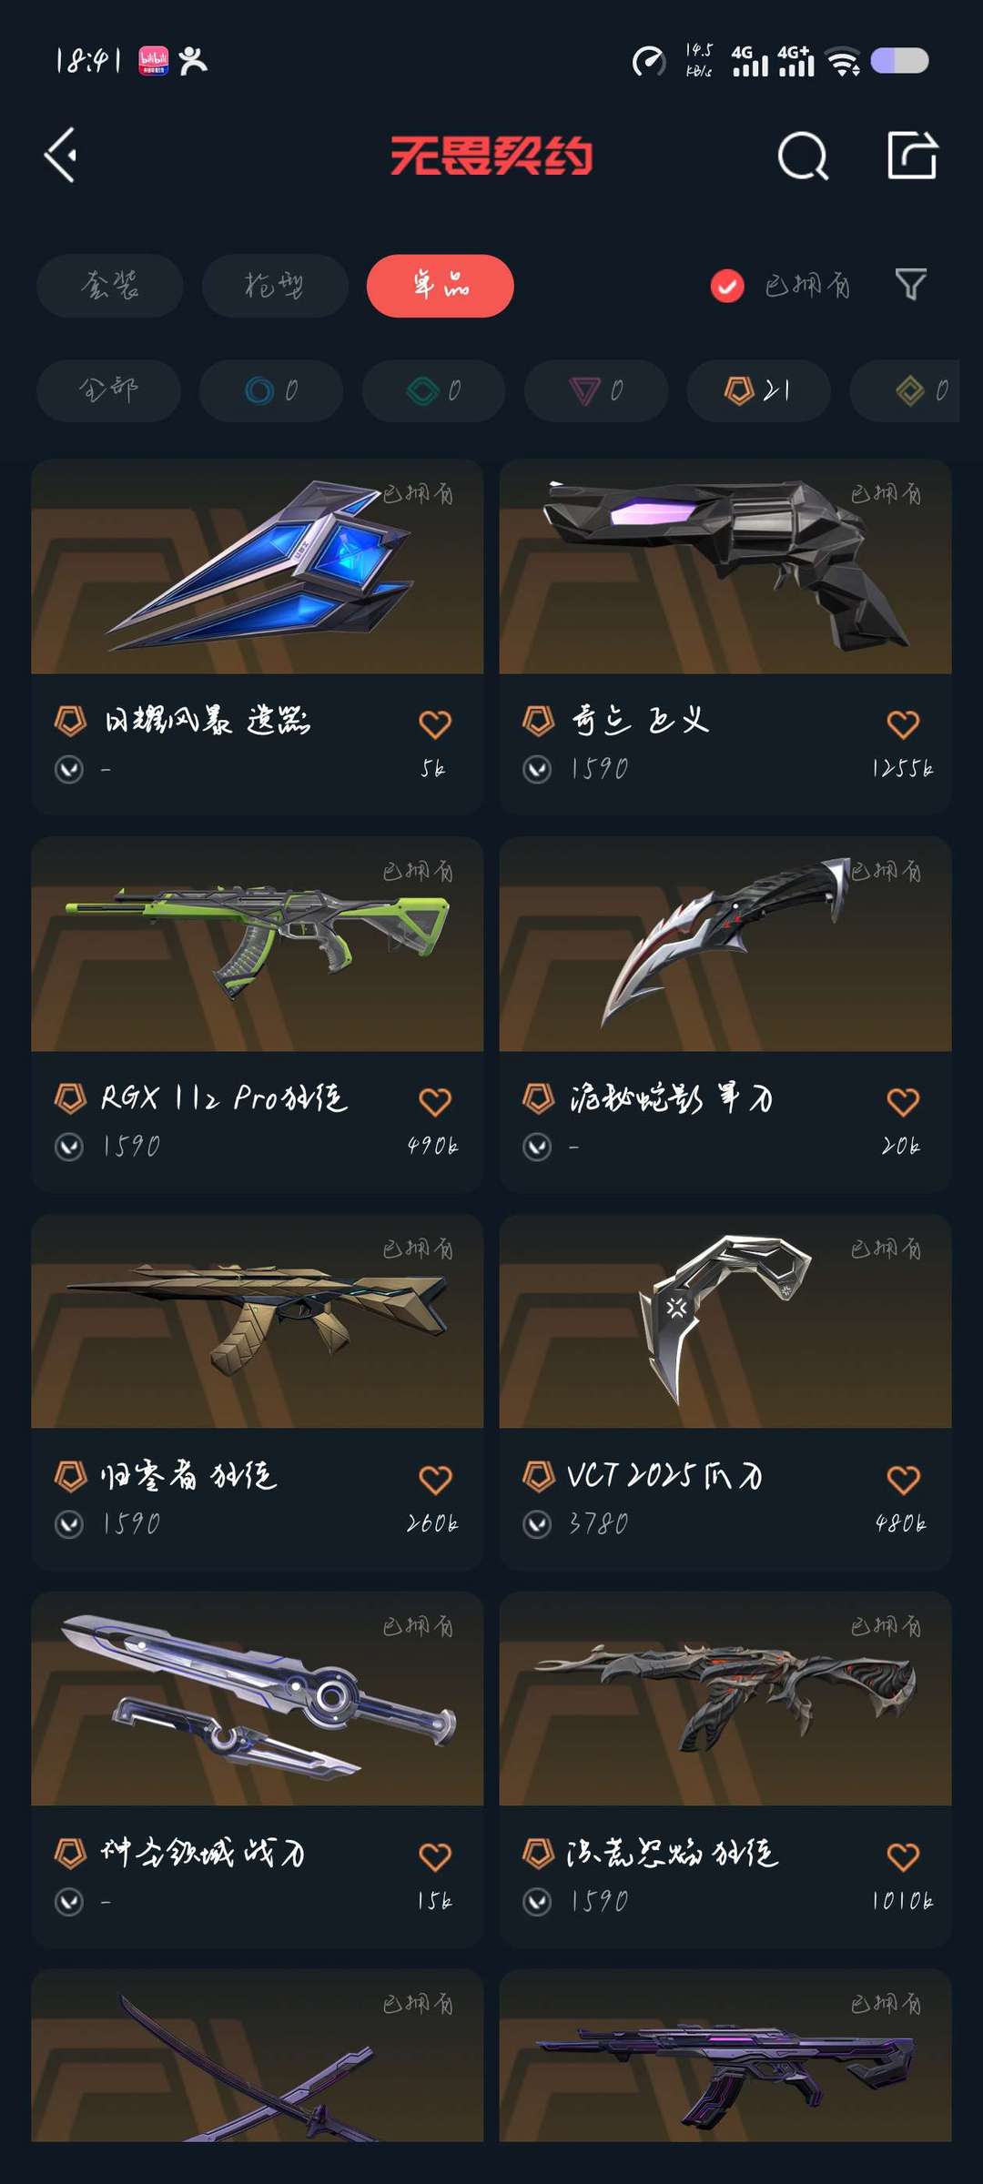Toggle the red owned-only checkbox
Screen dimensions: 983x2184
tap(727, 286)
